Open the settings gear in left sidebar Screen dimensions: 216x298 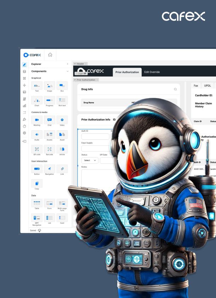coord(24,133)
